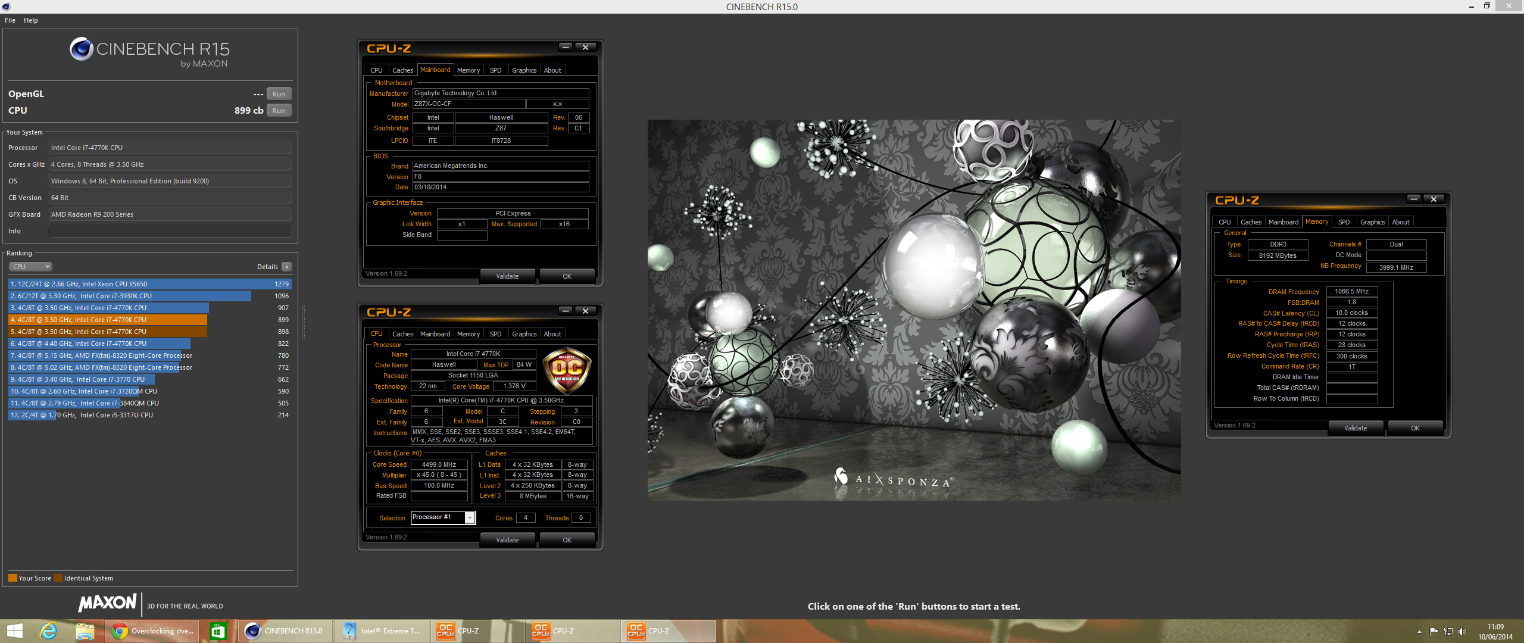Open SPD tab in the Memory CPU-Z window
1524x643 pixels.
coord(1344,222)
